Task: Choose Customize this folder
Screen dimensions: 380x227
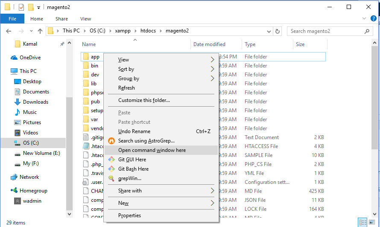Action: 161,100
